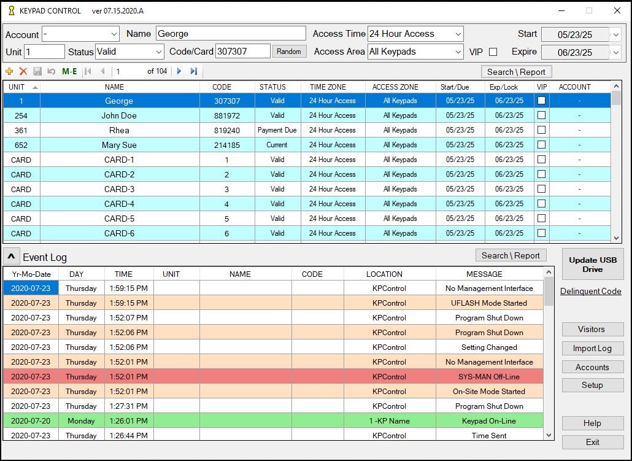
Task: Click the yellow key icon in the title bar
Action: pos(11,10)
